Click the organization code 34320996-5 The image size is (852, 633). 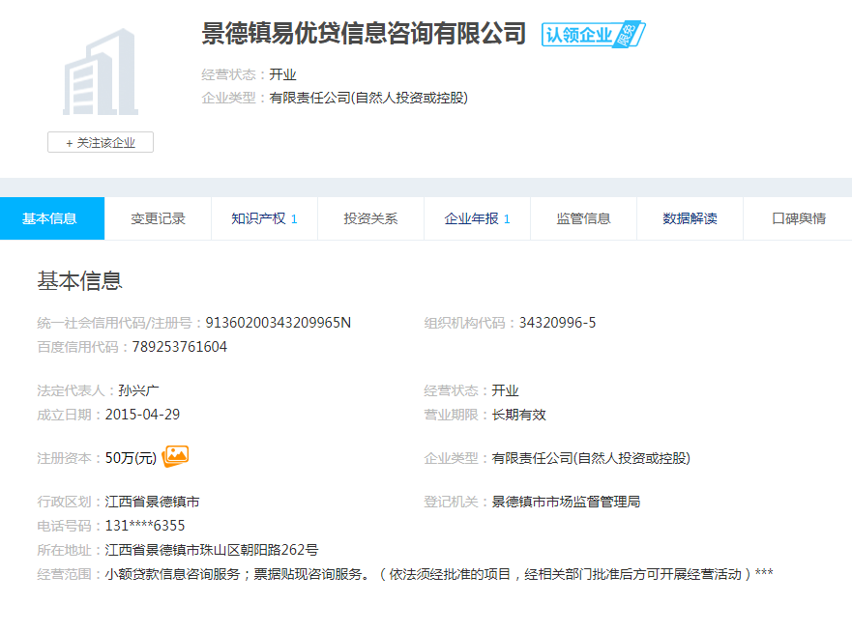click(x=557, y=323)
